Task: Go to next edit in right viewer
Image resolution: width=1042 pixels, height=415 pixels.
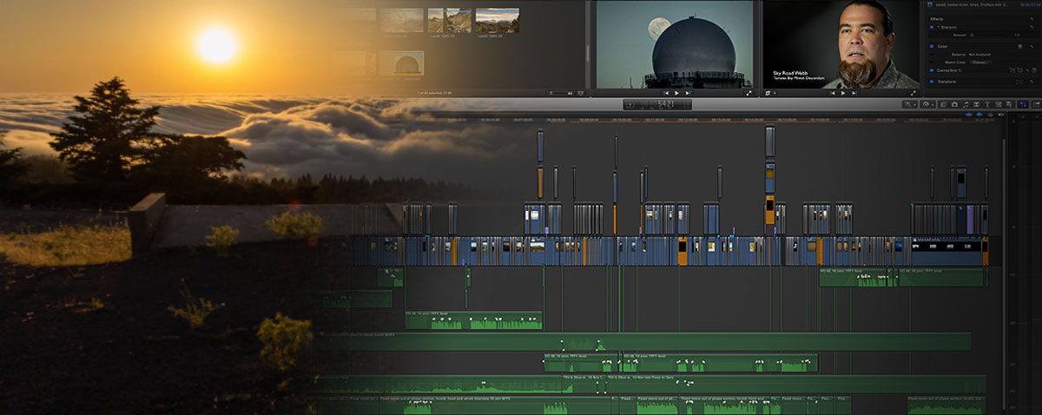Action: tap(854, 93)
